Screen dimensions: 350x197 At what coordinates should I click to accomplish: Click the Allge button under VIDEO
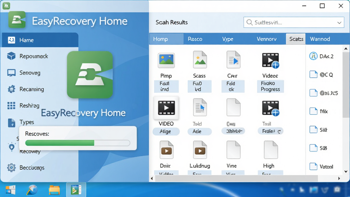click(166, 131)
